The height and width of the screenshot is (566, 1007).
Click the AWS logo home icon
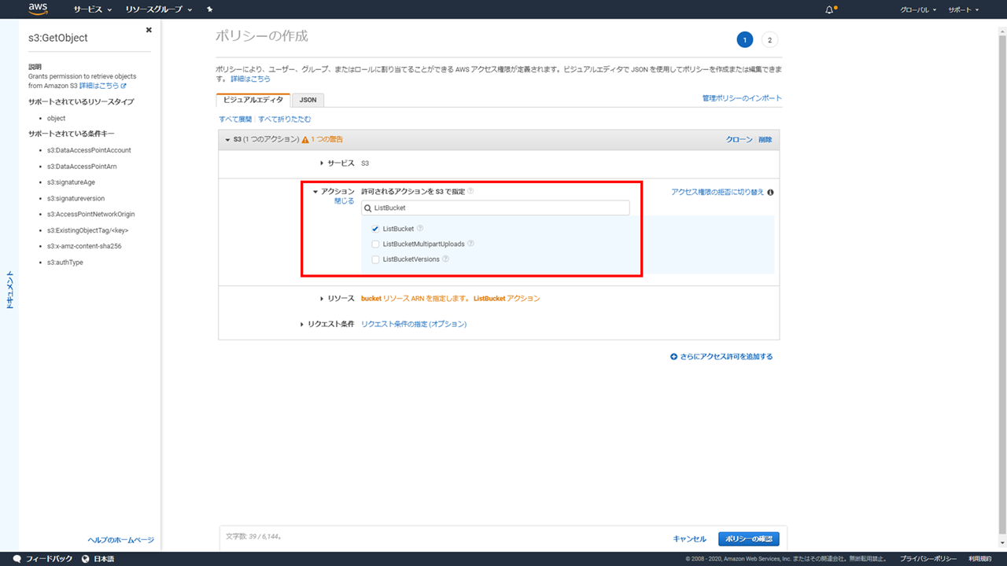coord(38,9)
